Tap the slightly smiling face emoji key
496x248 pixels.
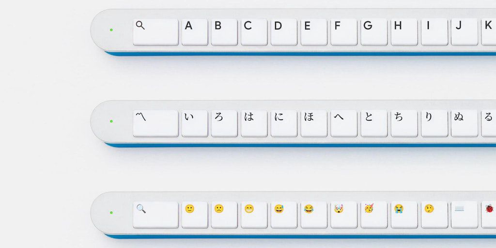[195, 215]
